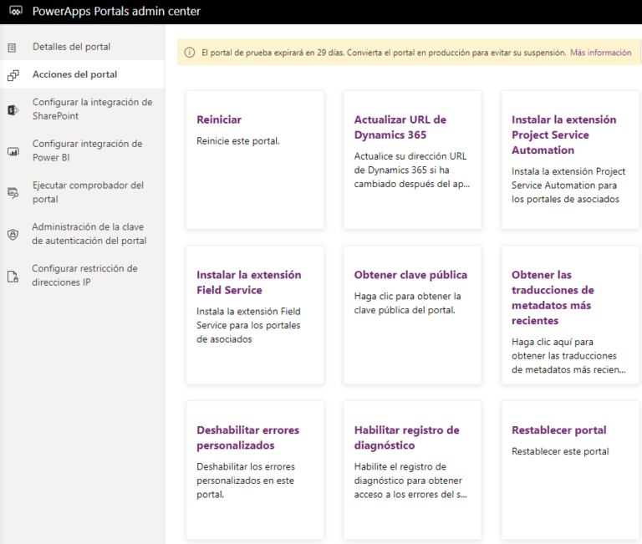This screenshot has height=544, width=642.
Task: Click Actualizar URL de Dynamics 365 card
Action: (412, 160)
